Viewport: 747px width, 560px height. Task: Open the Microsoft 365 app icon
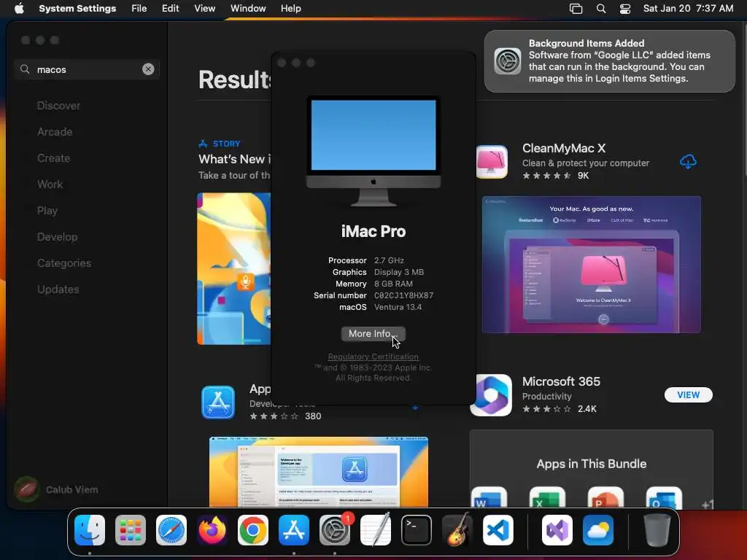click(x=491, y=395)
